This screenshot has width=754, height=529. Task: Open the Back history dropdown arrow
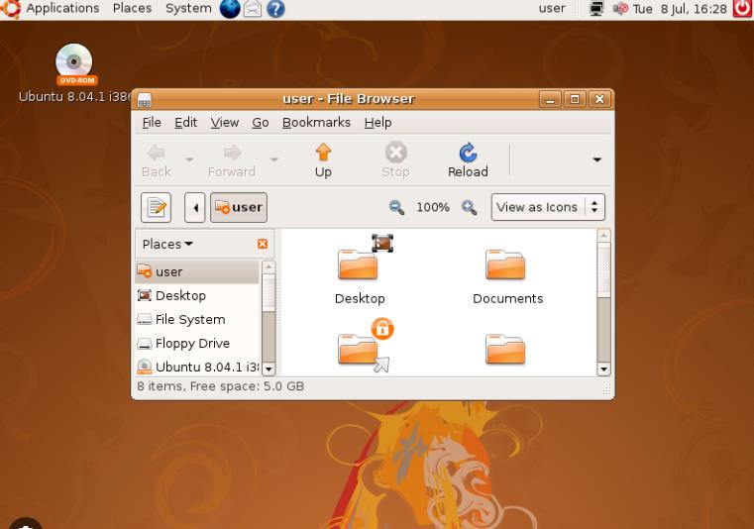tap(189, 159)
